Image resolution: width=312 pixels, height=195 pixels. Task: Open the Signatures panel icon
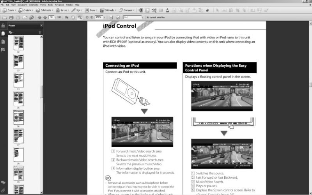pos(3,50)
